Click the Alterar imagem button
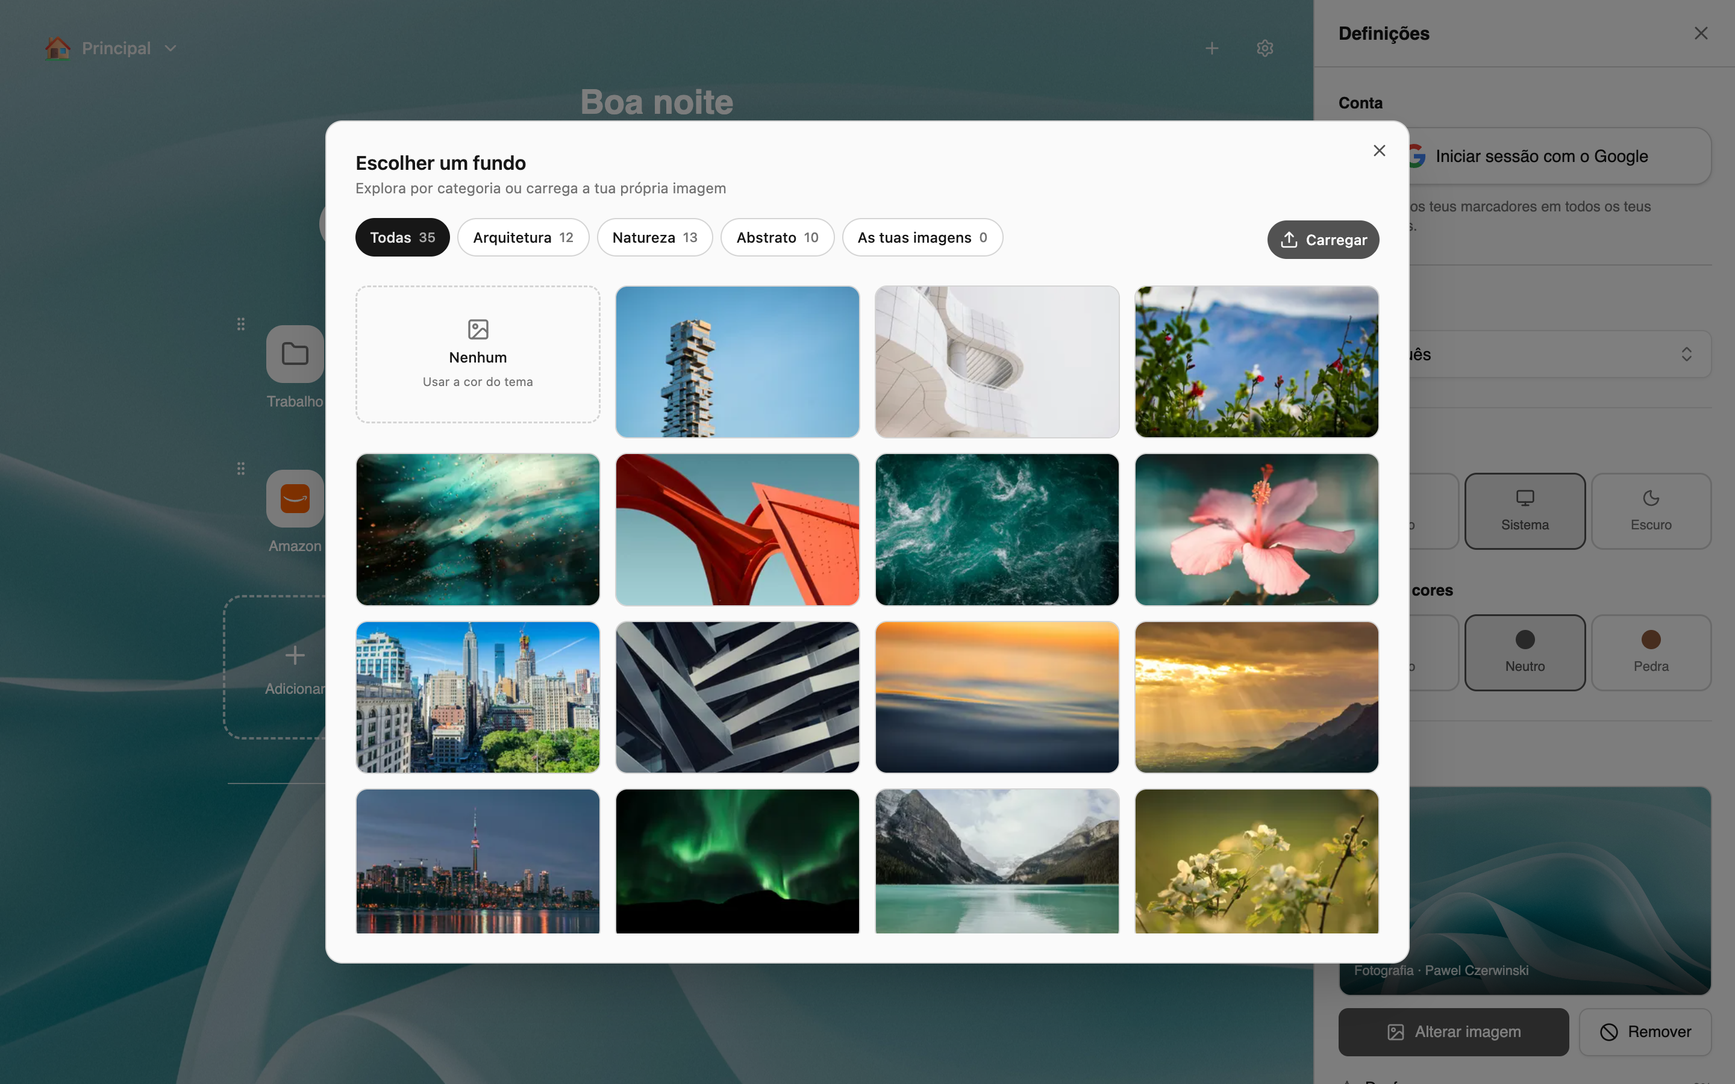This screenshot has width=1735, height=1084. [x=1453, y=1032]
